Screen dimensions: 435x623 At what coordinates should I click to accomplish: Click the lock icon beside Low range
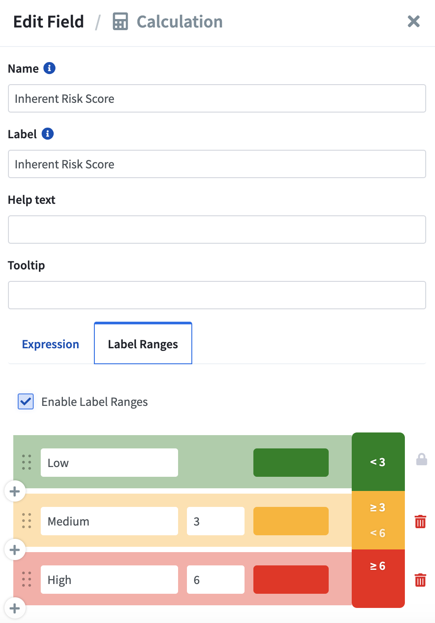click(422, 459)
